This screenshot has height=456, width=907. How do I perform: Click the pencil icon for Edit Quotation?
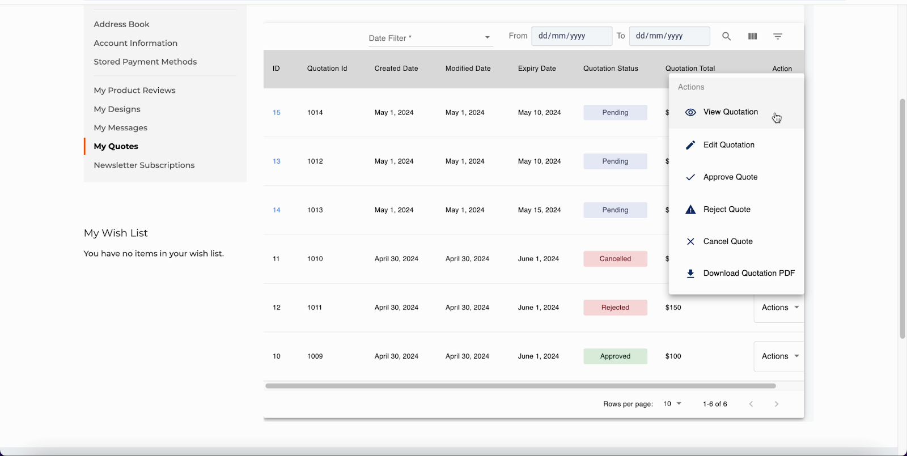(x=690, y=145)
